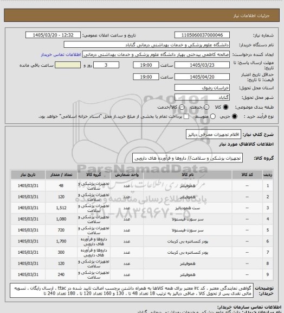The height and width of the screenshot is (313, 284).
Task: Click the تاریخ نیاز column header
Action: pyautogui.click(x=28, y=175)
